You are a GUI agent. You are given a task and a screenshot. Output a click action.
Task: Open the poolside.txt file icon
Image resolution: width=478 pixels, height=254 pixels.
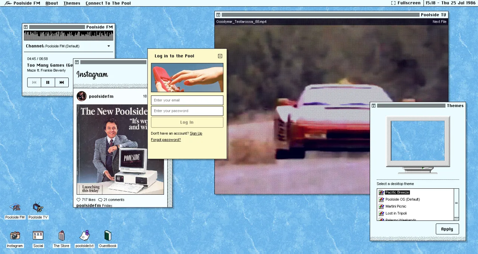pyautogui.click(x=84, y=239)
